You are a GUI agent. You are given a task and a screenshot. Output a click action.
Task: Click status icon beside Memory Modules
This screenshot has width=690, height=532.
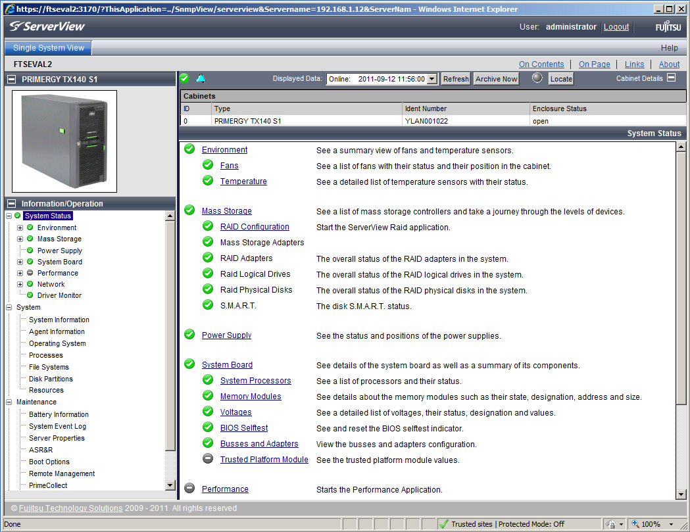pos(208,396)
